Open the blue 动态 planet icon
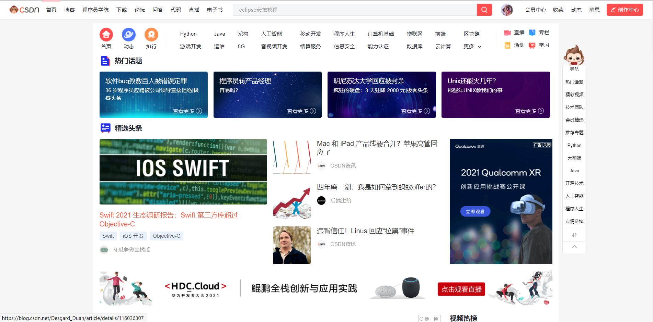The height and width of the screenshot is (322, 653). pos(129,35)
